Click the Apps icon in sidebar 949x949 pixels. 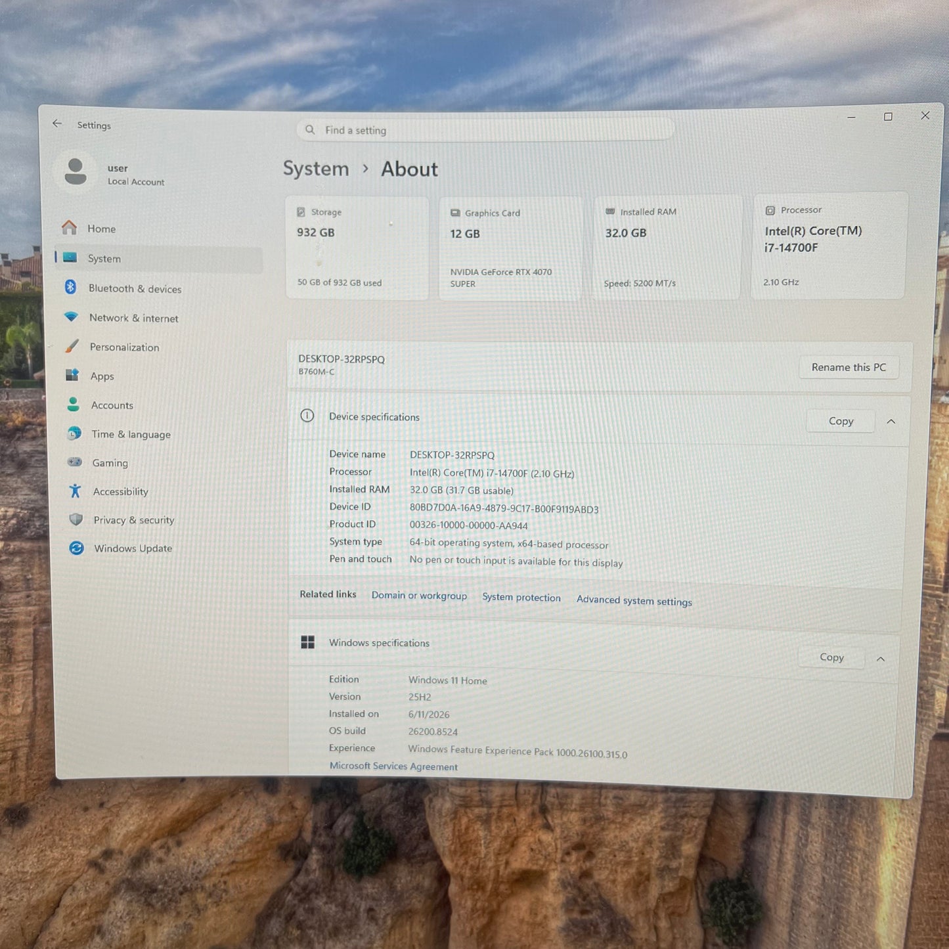[72, 375]
